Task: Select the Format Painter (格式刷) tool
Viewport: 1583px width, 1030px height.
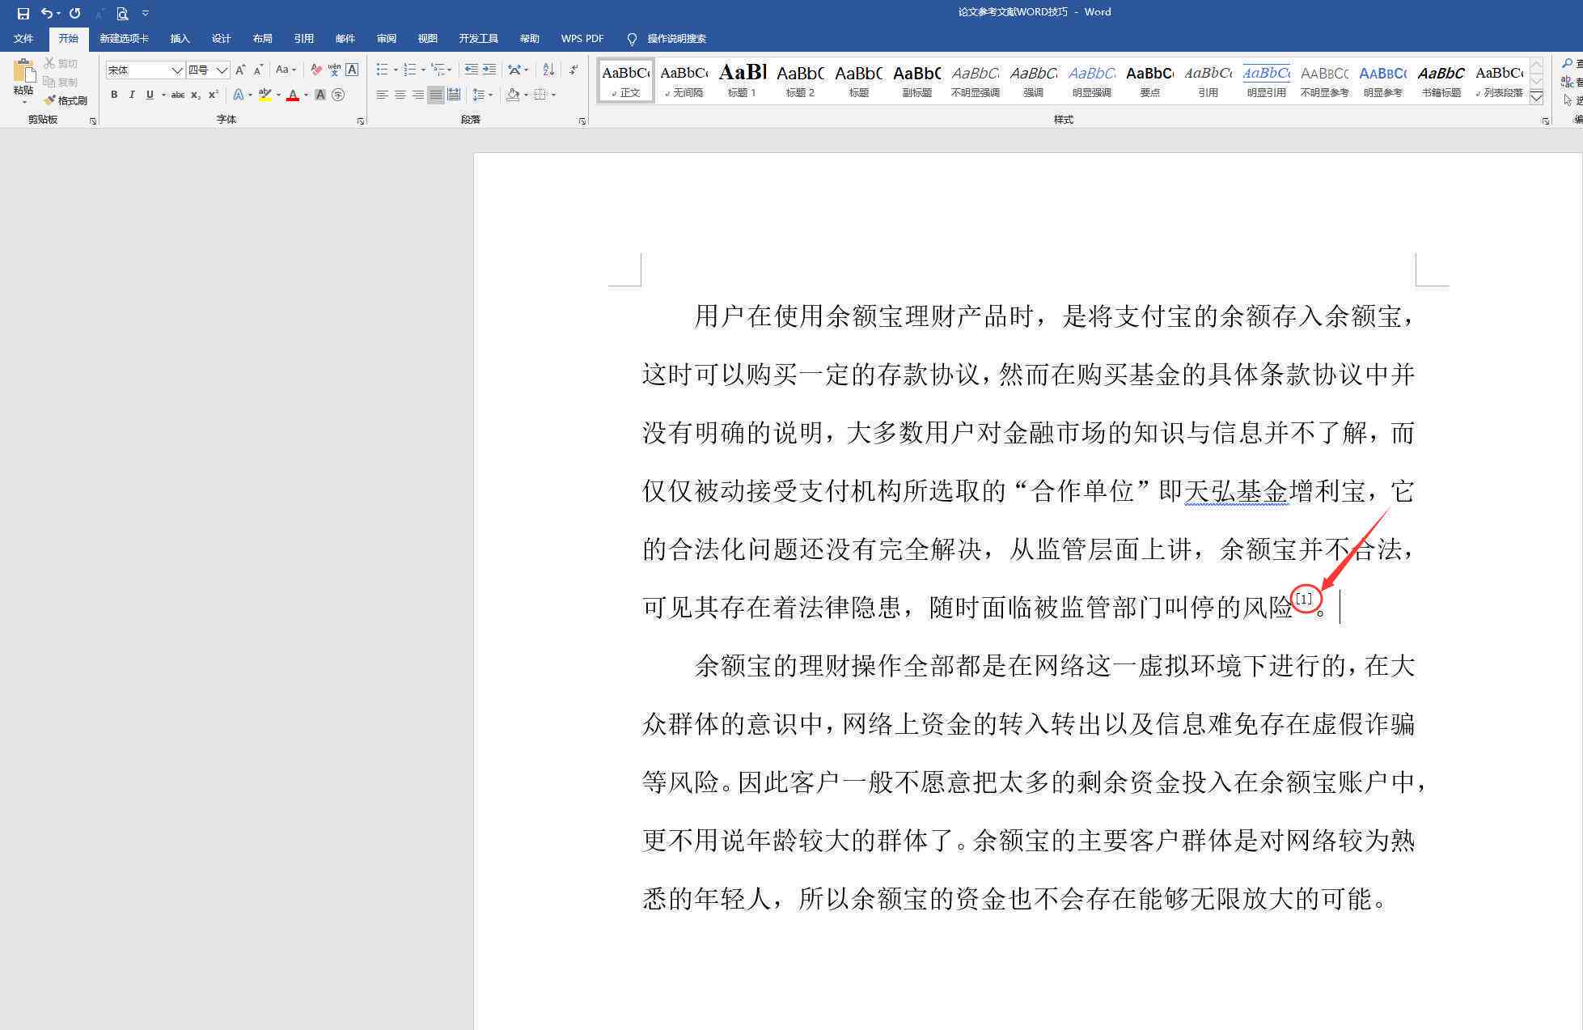Action: click(66, 100)
